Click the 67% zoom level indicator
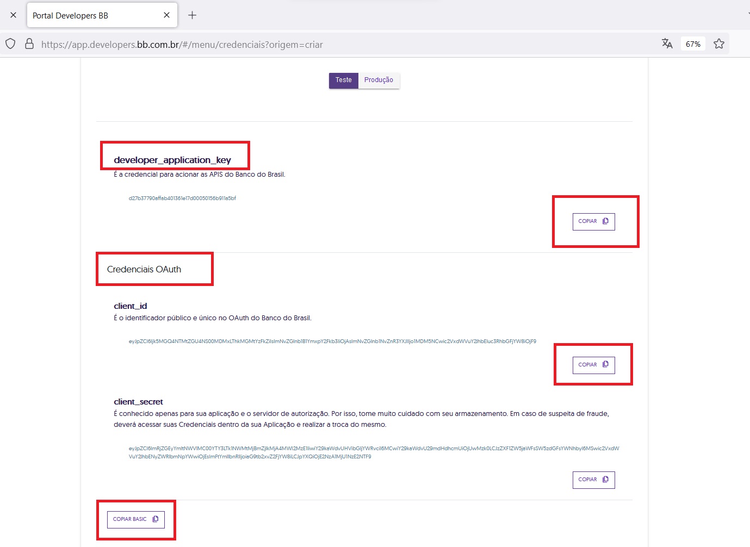The image size is (750, 547). [x=693, y=44]
